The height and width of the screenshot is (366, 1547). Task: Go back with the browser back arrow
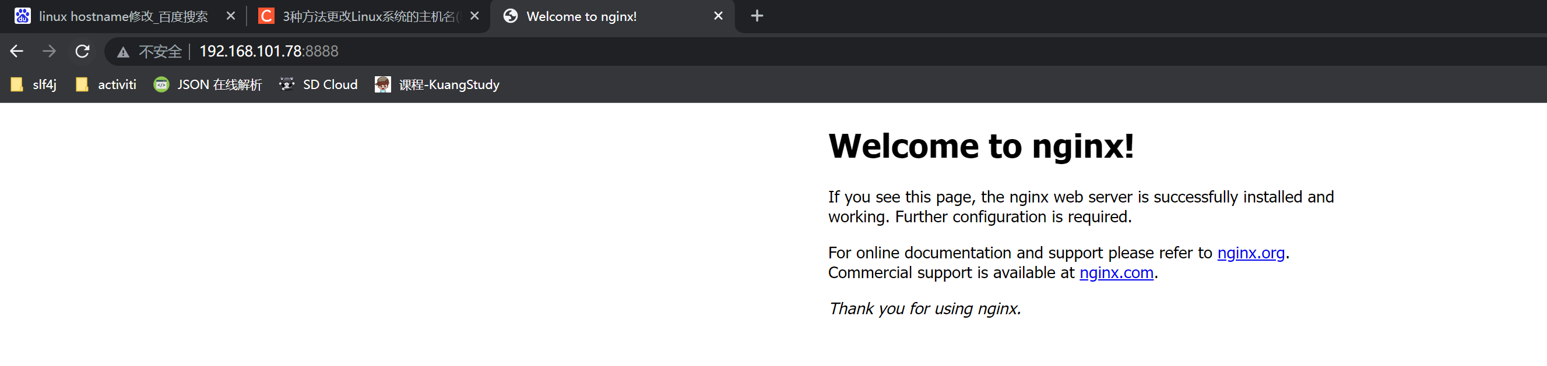coord(17,52)
